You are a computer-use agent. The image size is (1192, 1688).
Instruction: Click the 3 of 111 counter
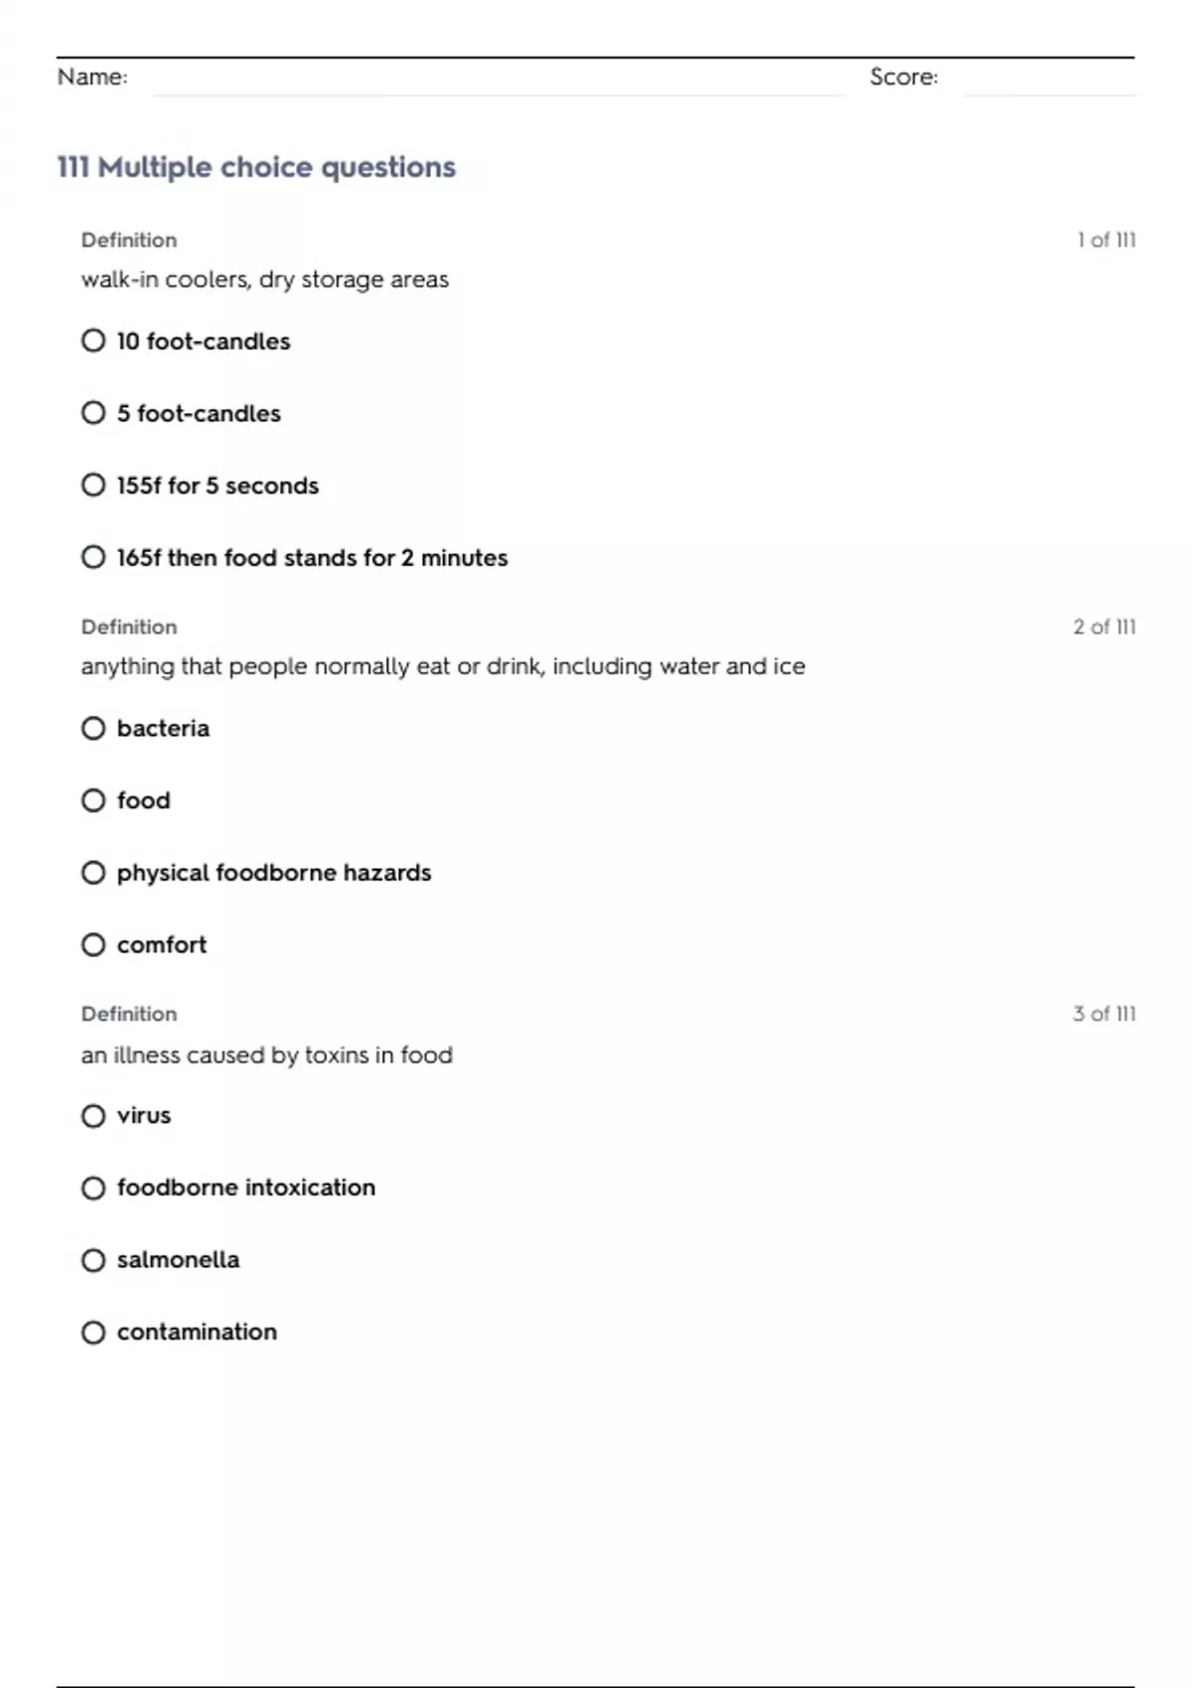click(x=1104, y=1014)
